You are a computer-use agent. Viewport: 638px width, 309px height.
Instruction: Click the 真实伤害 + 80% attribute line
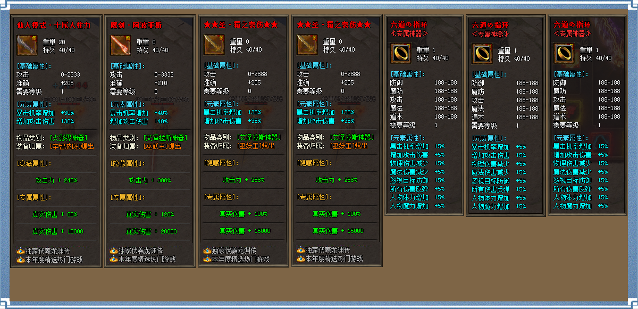[55, 214]
